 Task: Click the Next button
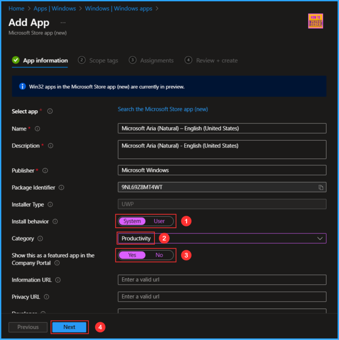[x=69, y=327]
